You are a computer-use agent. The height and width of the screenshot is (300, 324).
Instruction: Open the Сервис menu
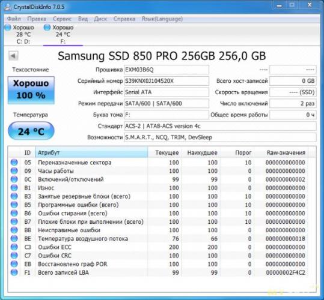coord(62,19)
